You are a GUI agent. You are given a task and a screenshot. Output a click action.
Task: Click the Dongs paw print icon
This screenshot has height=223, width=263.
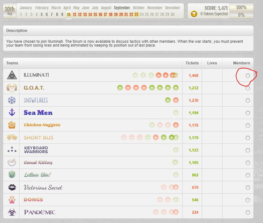12,200
